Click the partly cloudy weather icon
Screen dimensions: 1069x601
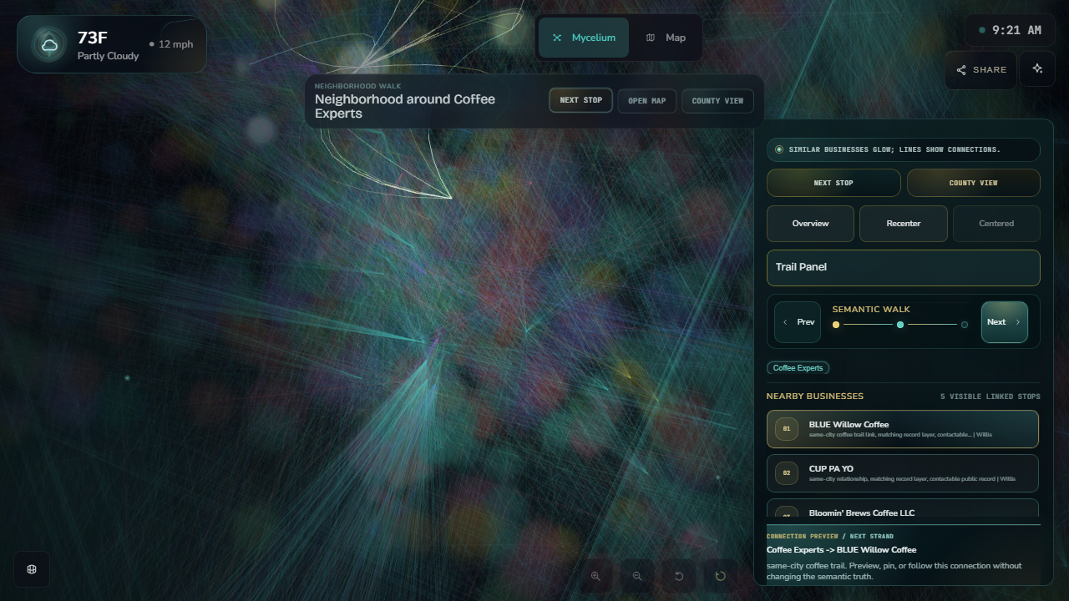pyautogui.click(x=49, y=44)
